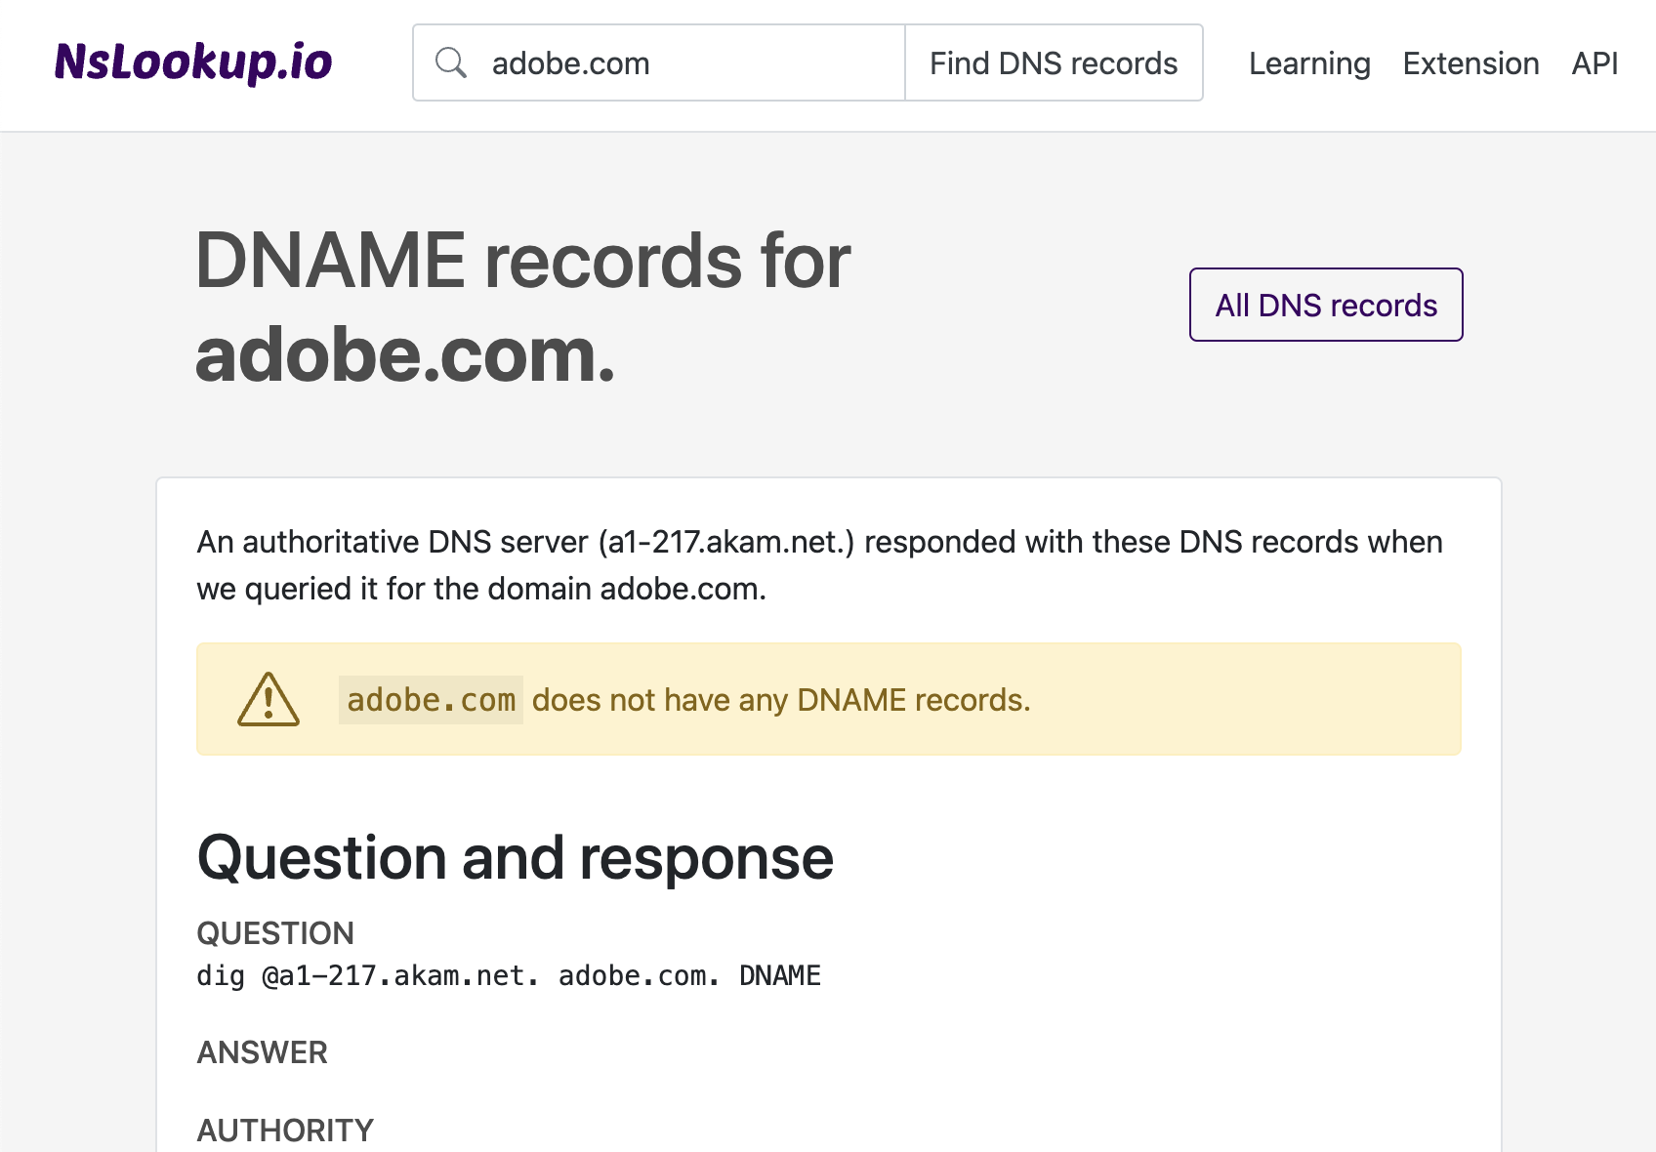Open the Learning page

point(1309,63)
